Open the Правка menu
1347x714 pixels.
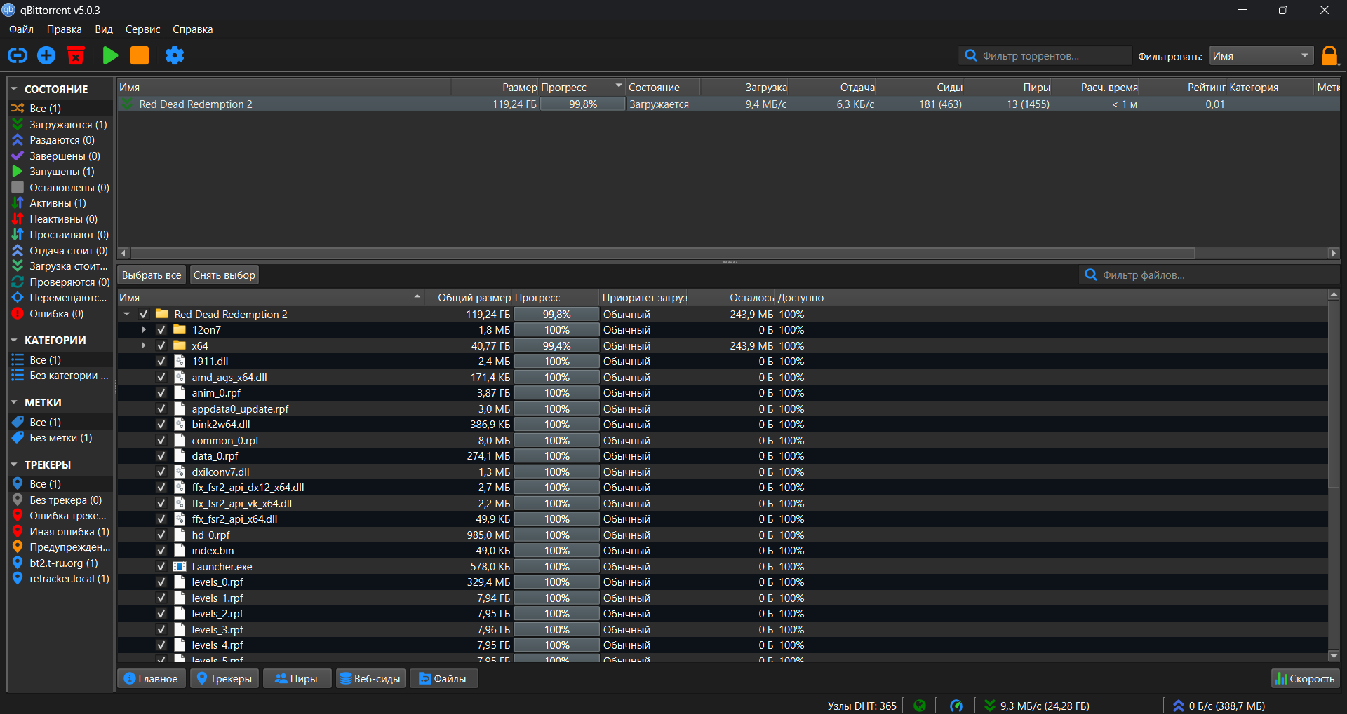point(64,29)
